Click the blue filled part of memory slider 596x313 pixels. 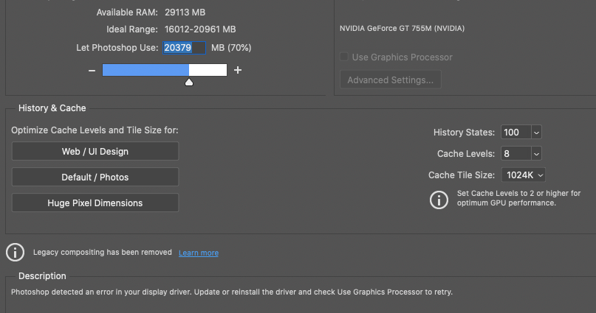pyautogui.click(x=145, y=70)
